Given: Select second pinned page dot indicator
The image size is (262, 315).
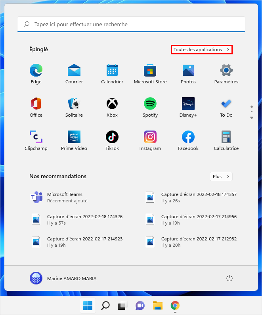Looking at the screenshot, I should tap(252, 111).
